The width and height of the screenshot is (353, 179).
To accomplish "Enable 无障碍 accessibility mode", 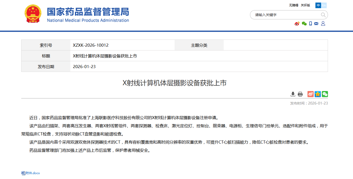I will 293,5.
